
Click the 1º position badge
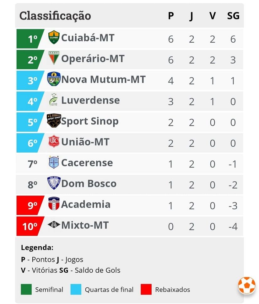click(x=30, y=39)
